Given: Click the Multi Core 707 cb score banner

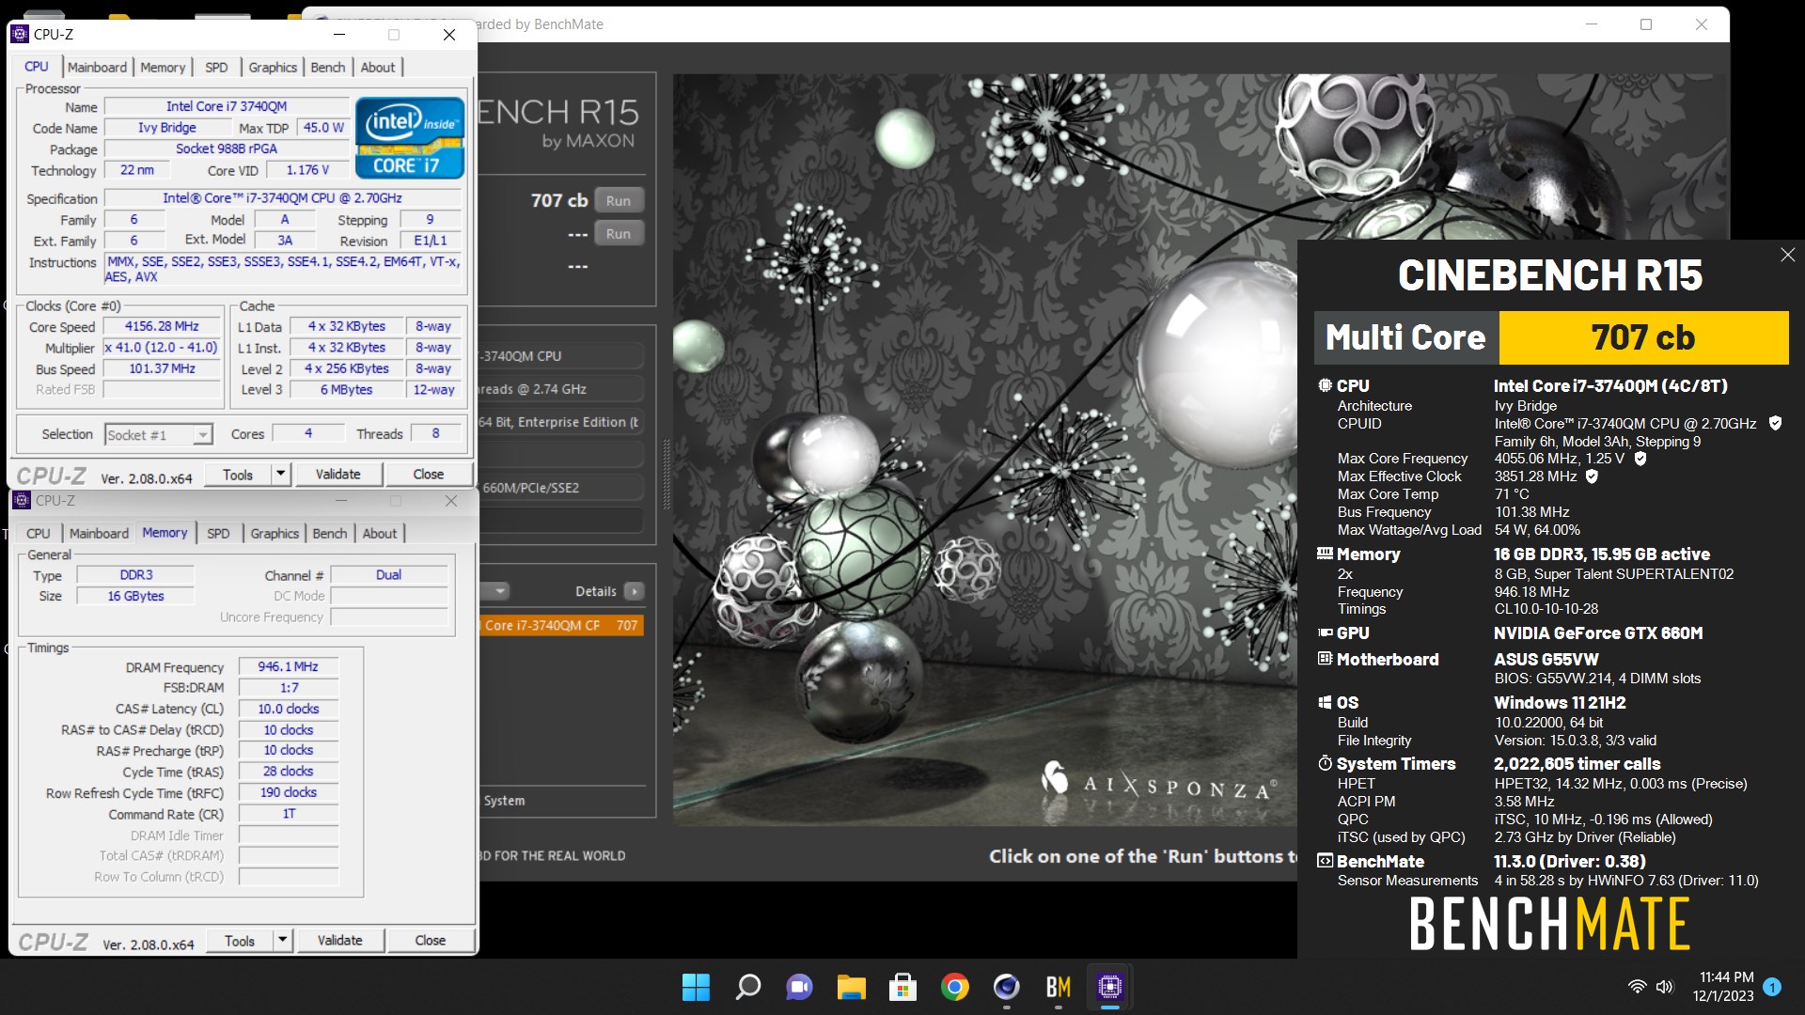Looking at the screenshot, I should pos(1551,338).
